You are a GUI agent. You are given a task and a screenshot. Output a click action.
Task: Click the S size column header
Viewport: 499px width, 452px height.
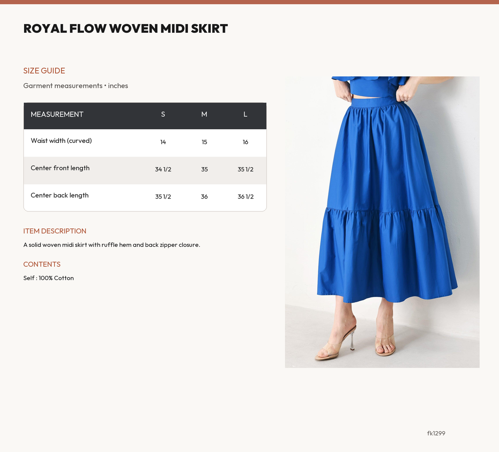coord(163,114)
